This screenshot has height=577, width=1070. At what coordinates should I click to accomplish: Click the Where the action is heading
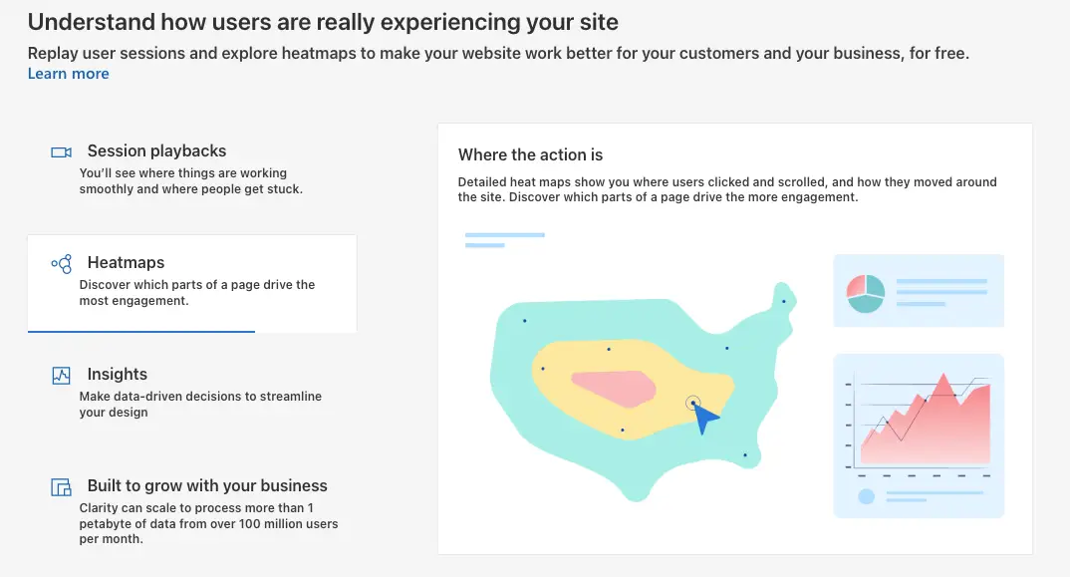coord(530,155)
